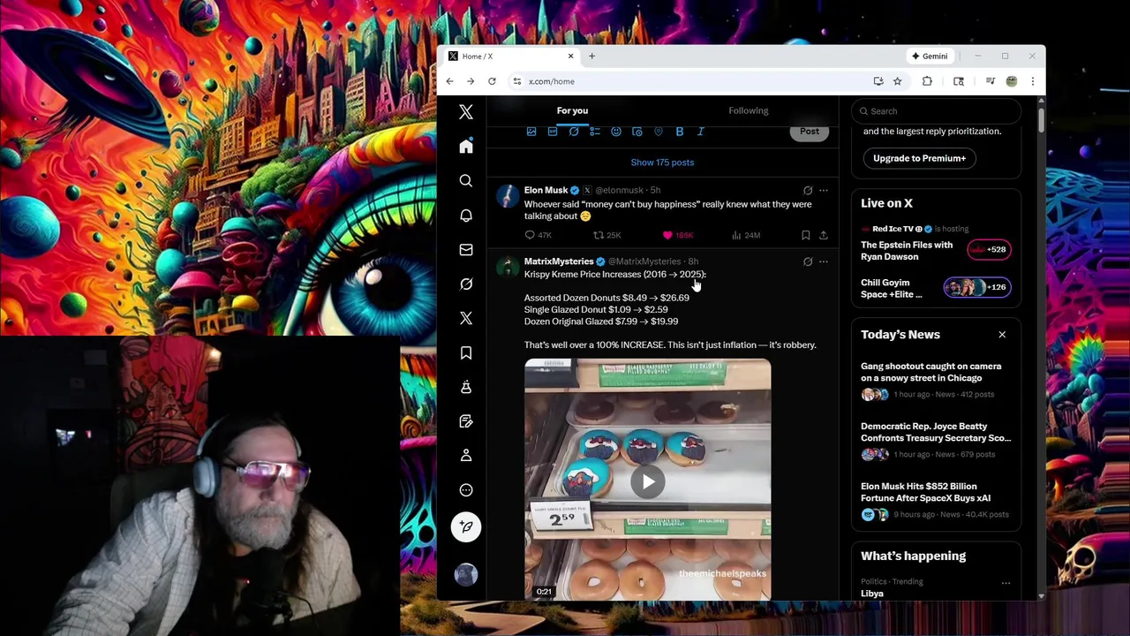Toggle italic text in composer

pos(701,132)
